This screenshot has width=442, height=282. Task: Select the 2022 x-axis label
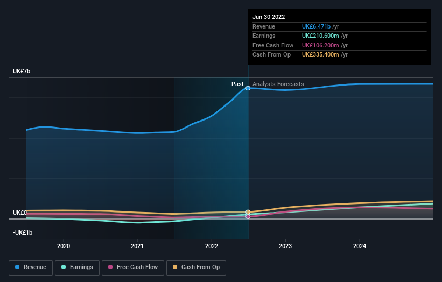[212, 246]
